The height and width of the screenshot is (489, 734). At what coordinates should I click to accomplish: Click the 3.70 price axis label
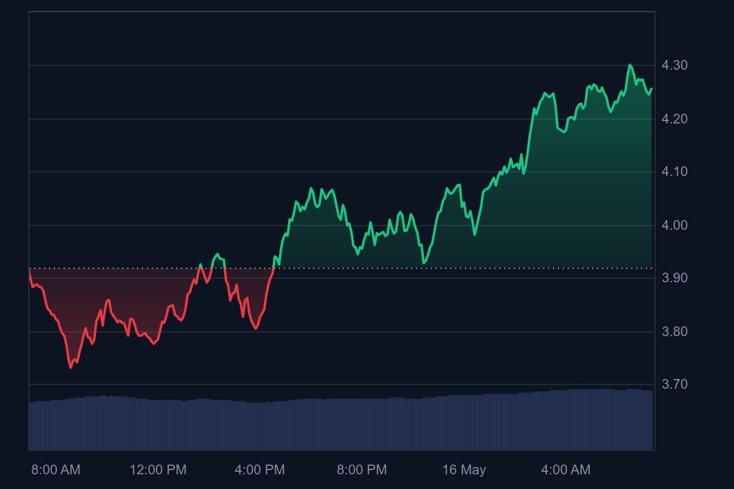pos(675,384)
